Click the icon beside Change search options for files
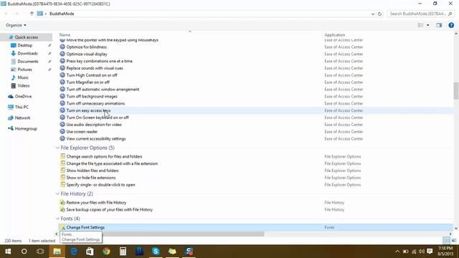Viewport: 459px width, 258px height. [x=62, y=156]
